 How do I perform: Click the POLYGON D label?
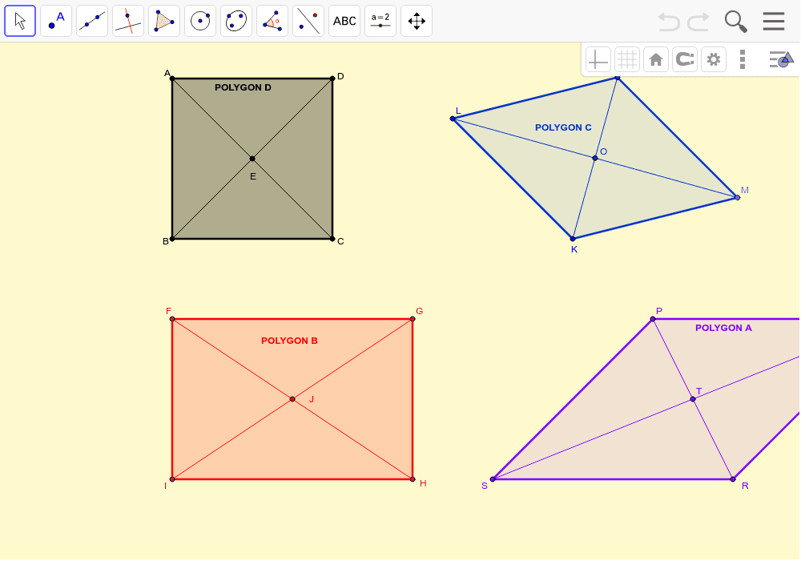pyautogui.click(x=243, y=87)
